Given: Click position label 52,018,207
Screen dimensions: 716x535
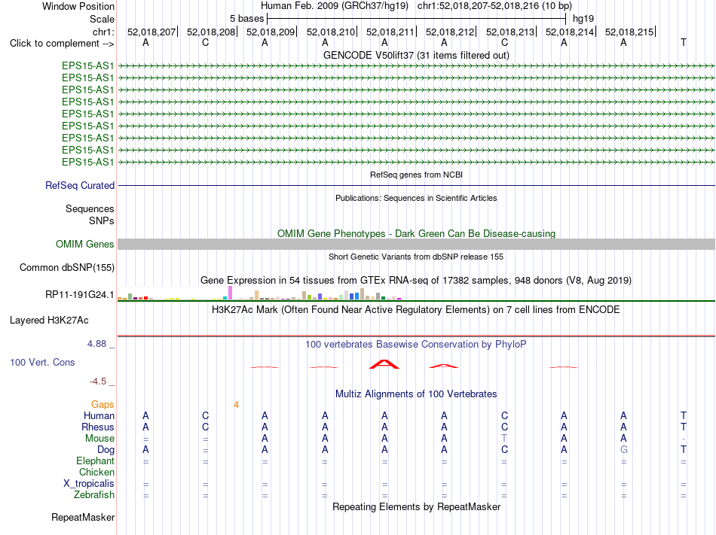Looking at the screenshot, I should [151, 32].
